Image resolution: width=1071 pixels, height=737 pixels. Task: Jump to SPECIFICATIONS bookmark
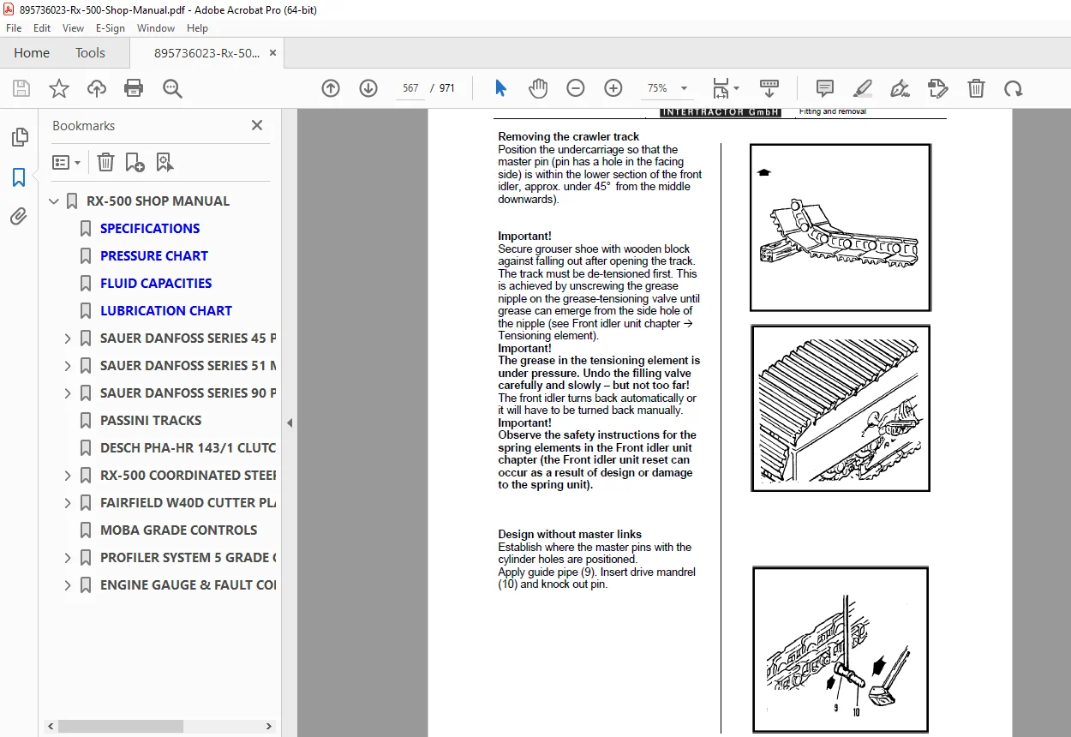click(x=150, y=229)
